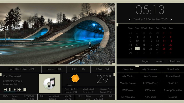The image size is (184, 103).
Task: Select red date 29 in calendar
Action: click(171, 49)
